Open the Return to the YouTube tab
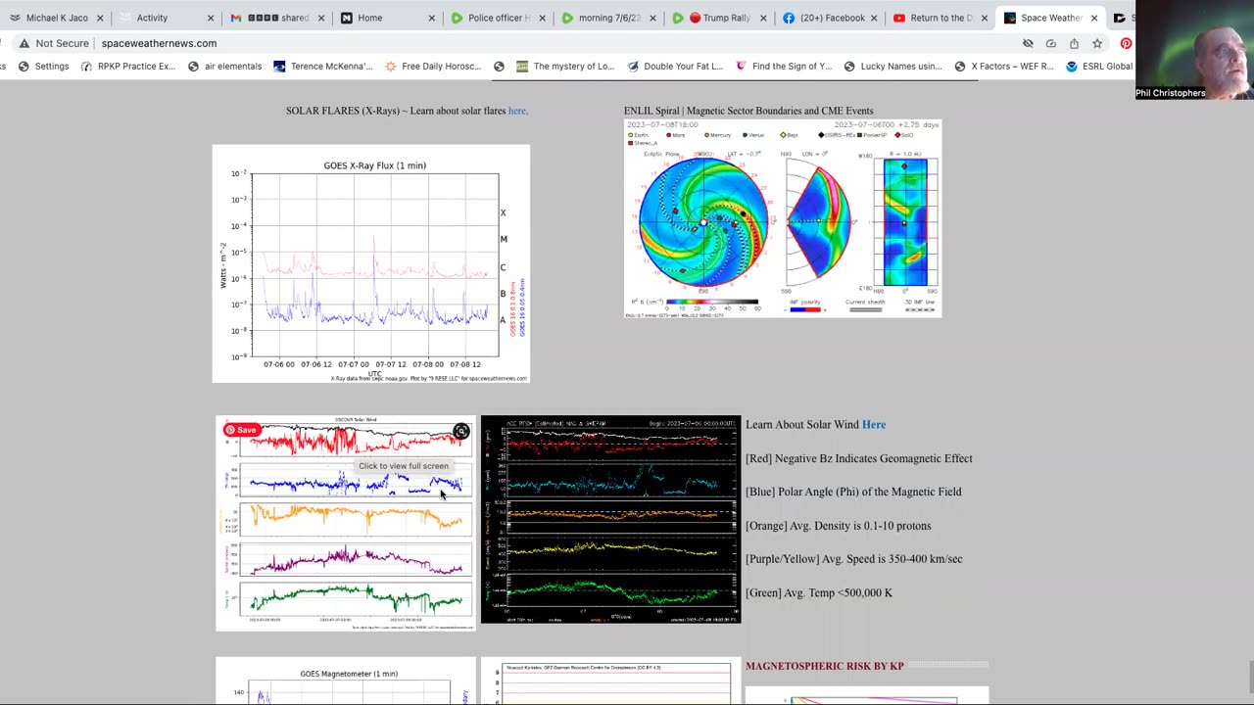The height and width of the screenshot is (705, 1254). click(940, 18)
